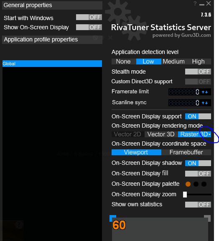Enable On-Screen Display fill
The width and height of the screenshot is (219, 241).
pos(198,174)
